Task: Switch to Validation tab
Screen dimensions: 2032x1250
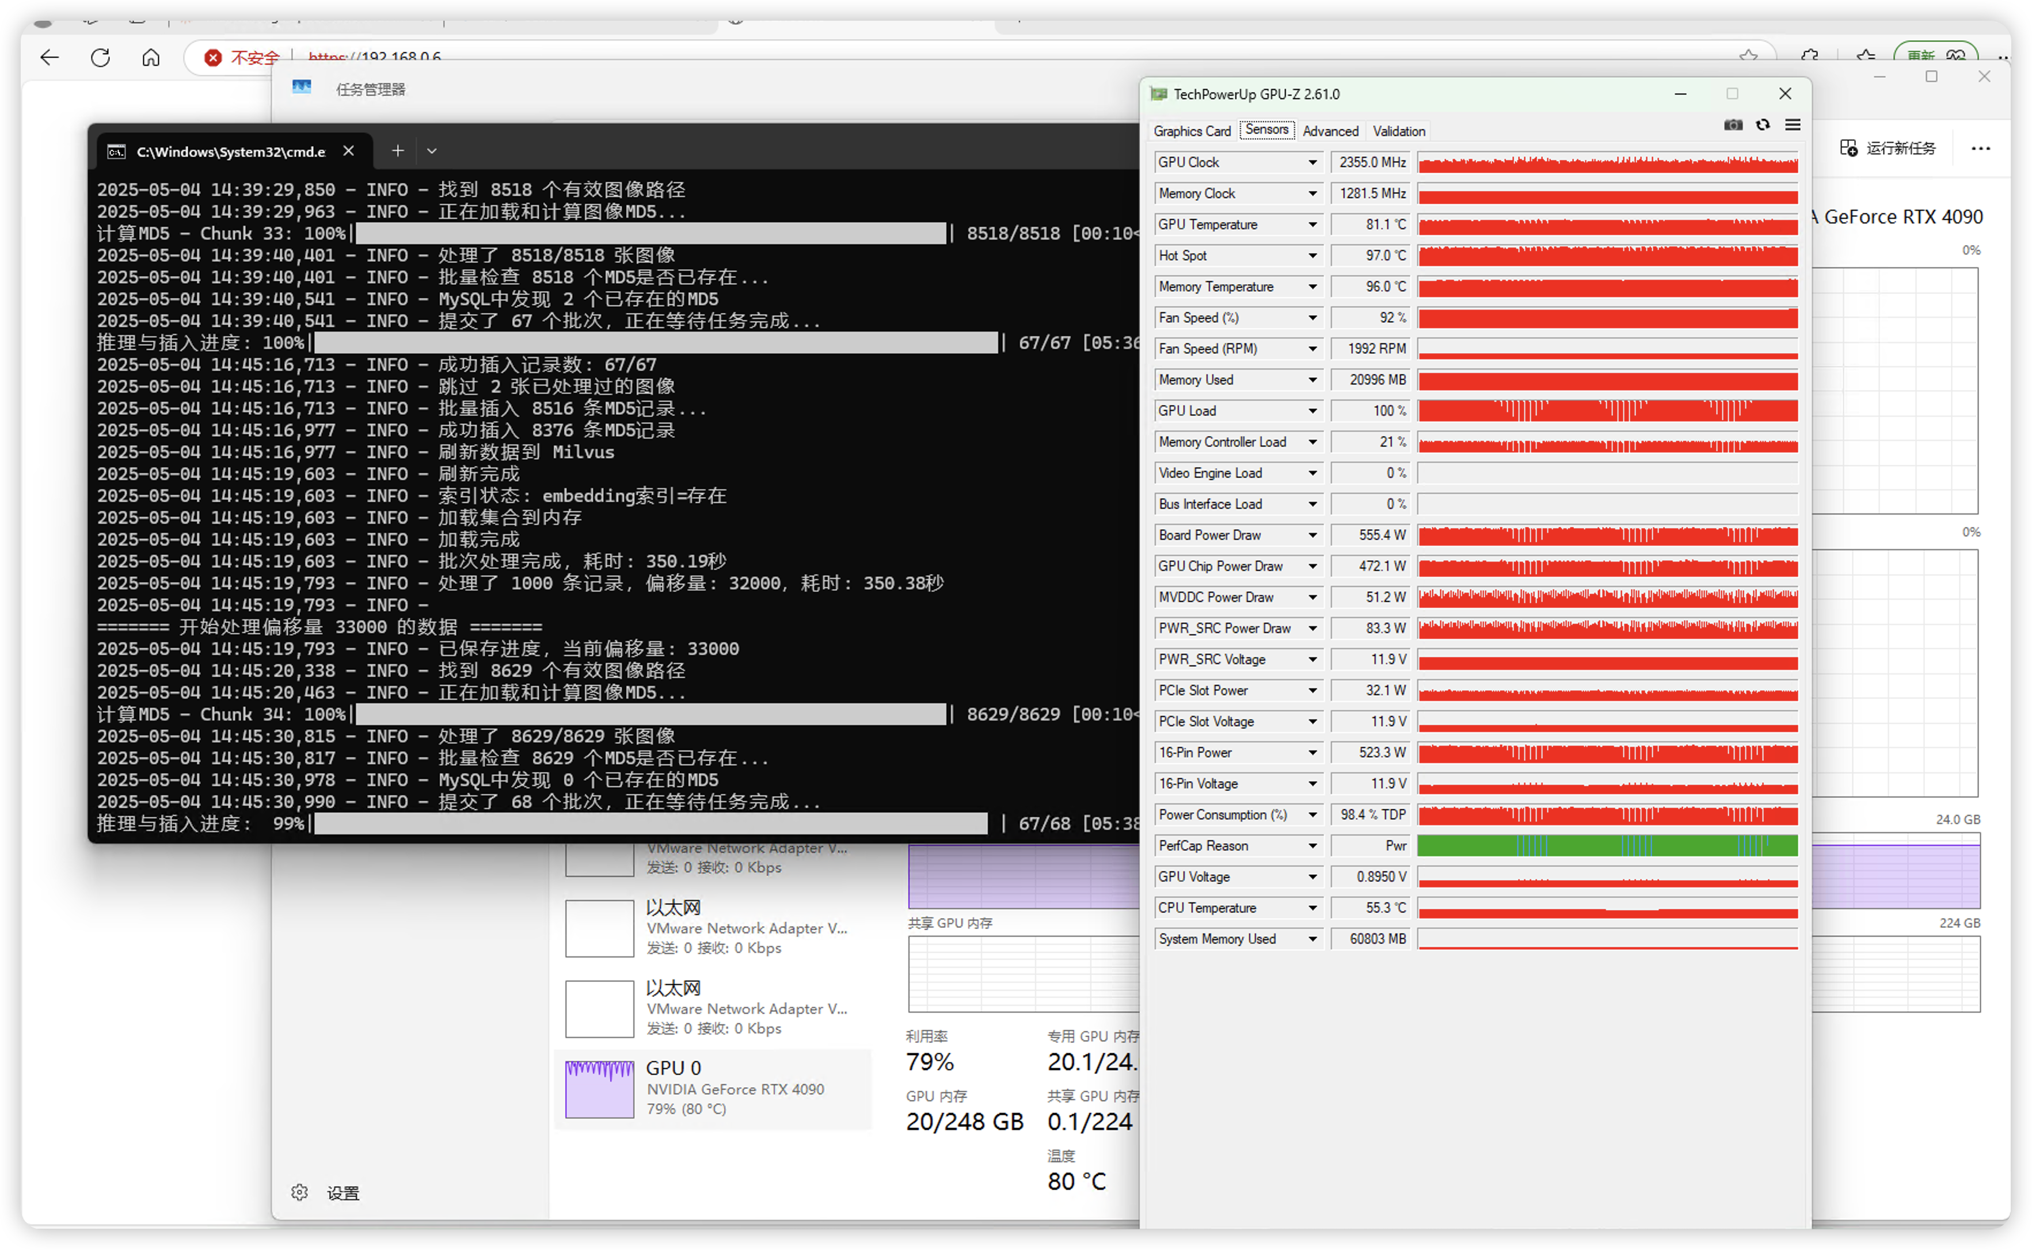Action: [x=1399, y=131]
